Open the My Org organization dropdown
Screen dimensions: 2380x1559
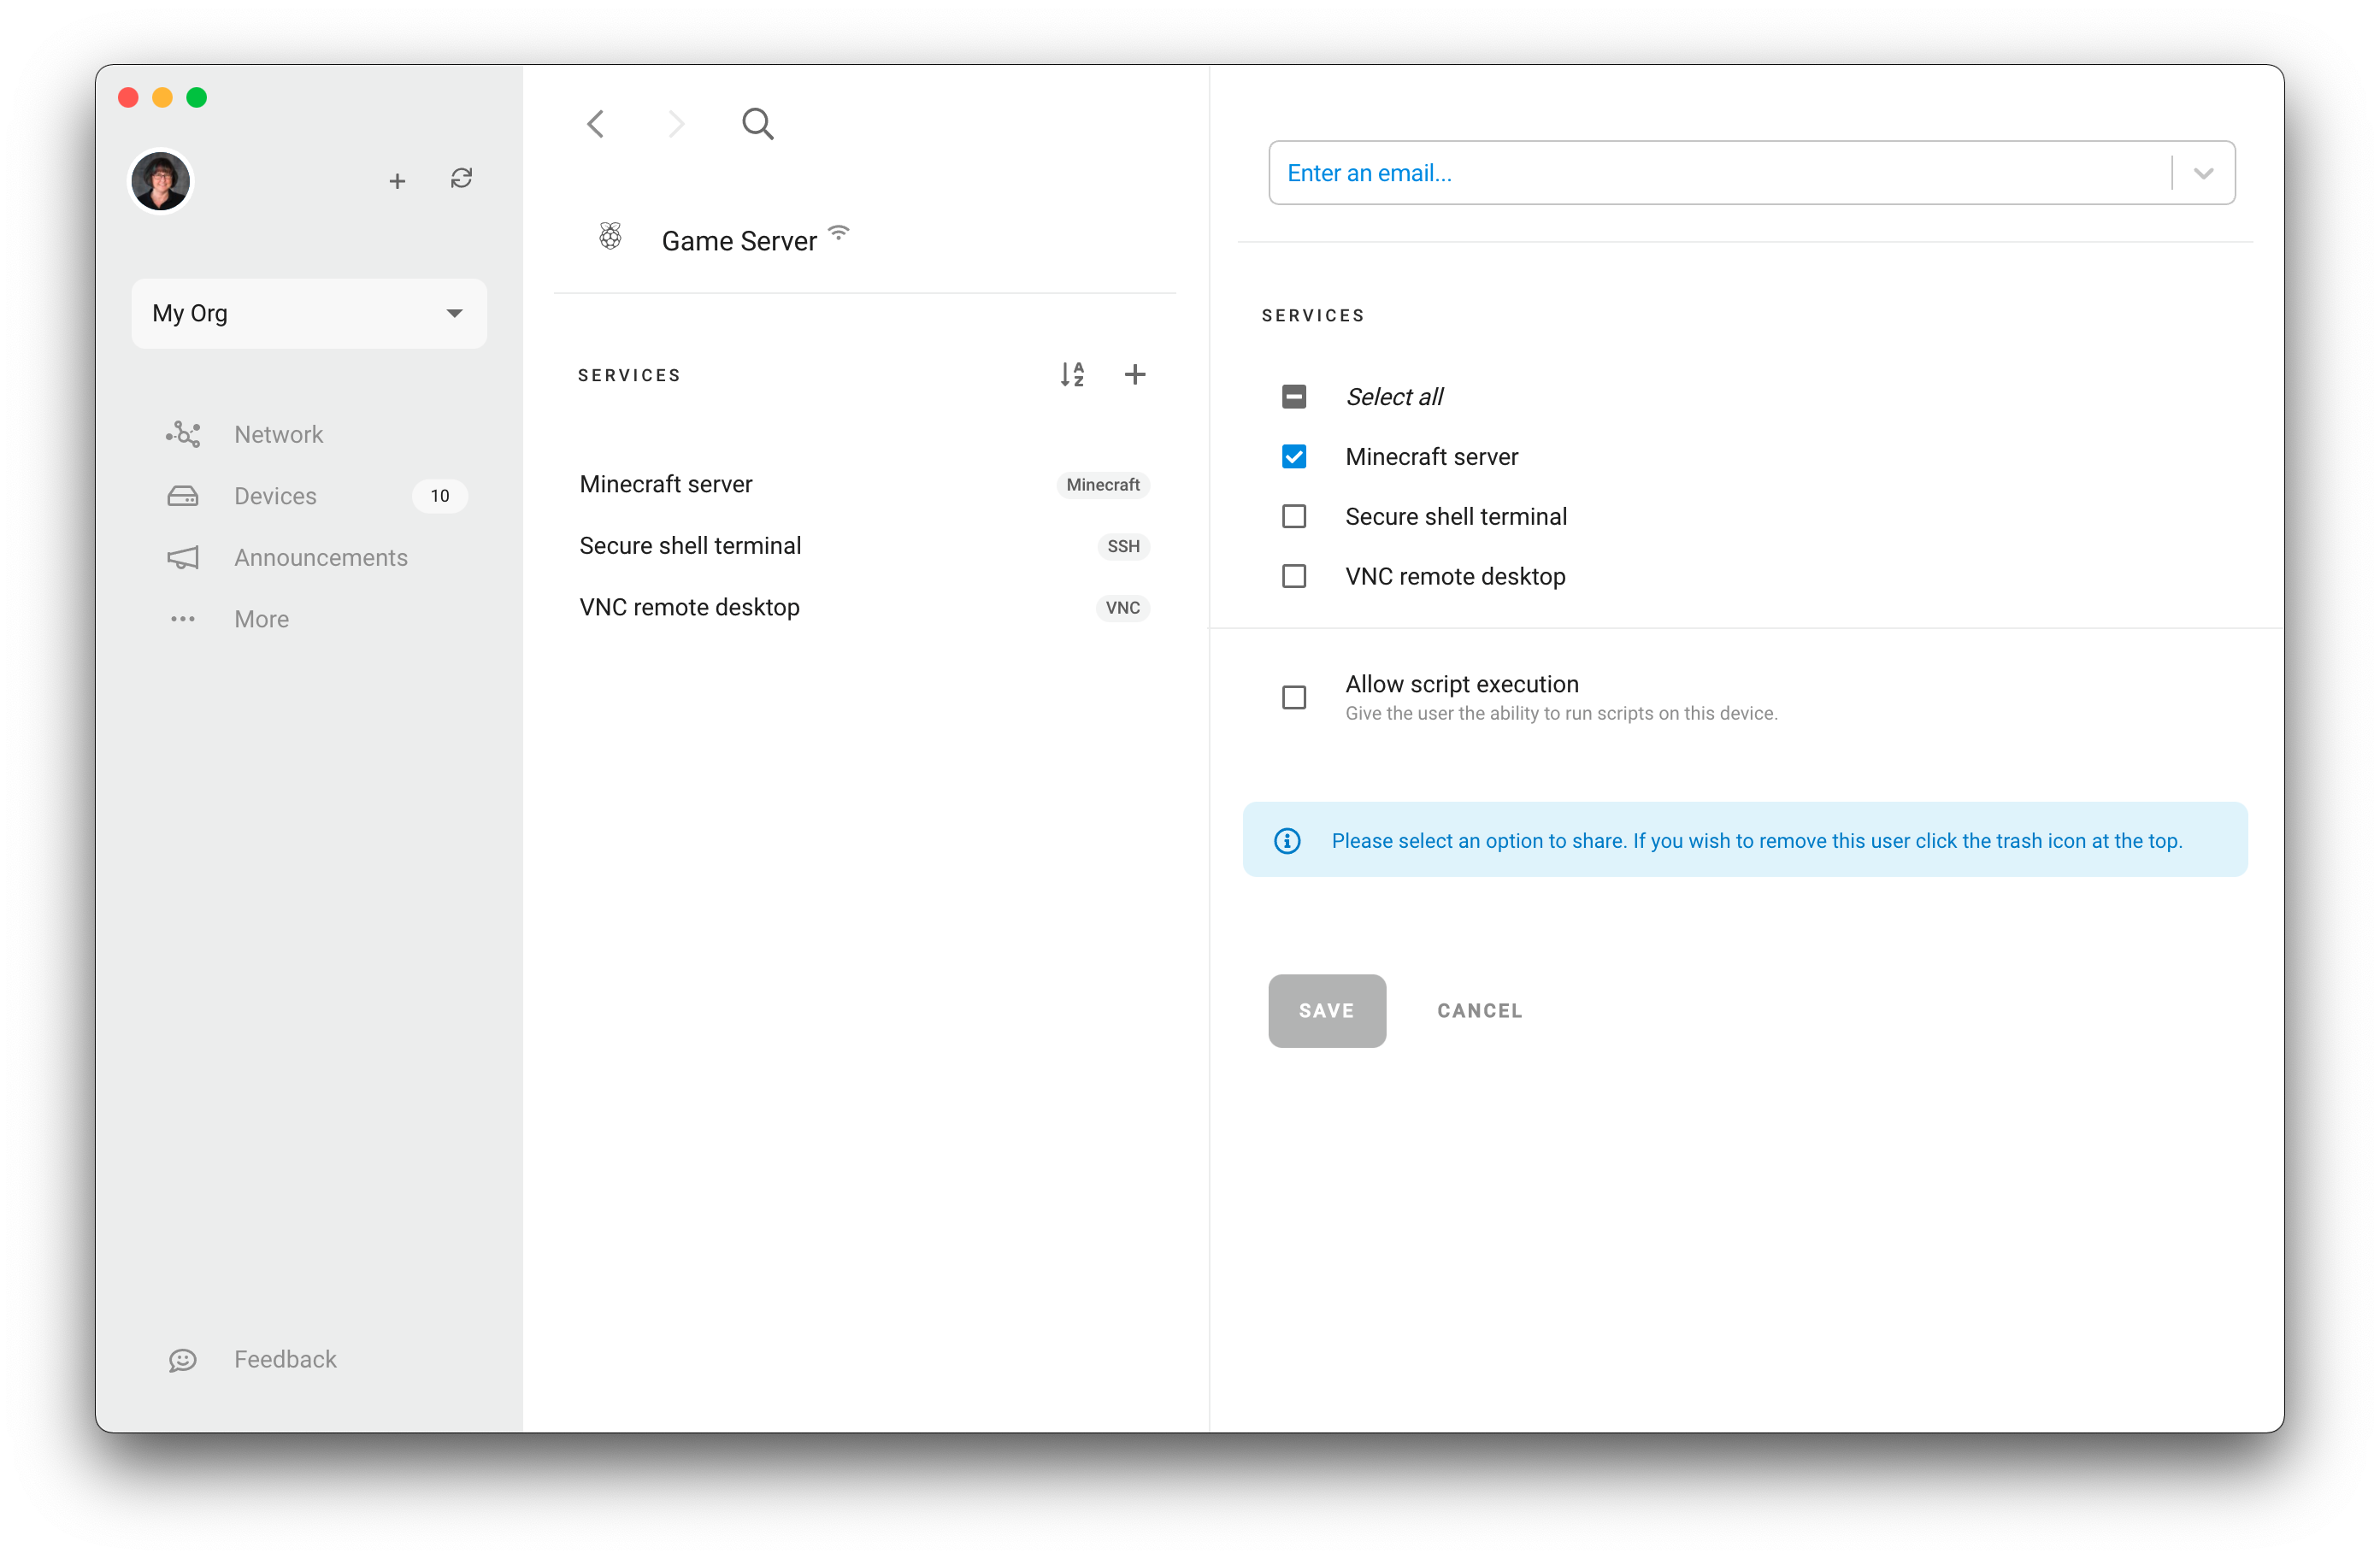point(309,313)
